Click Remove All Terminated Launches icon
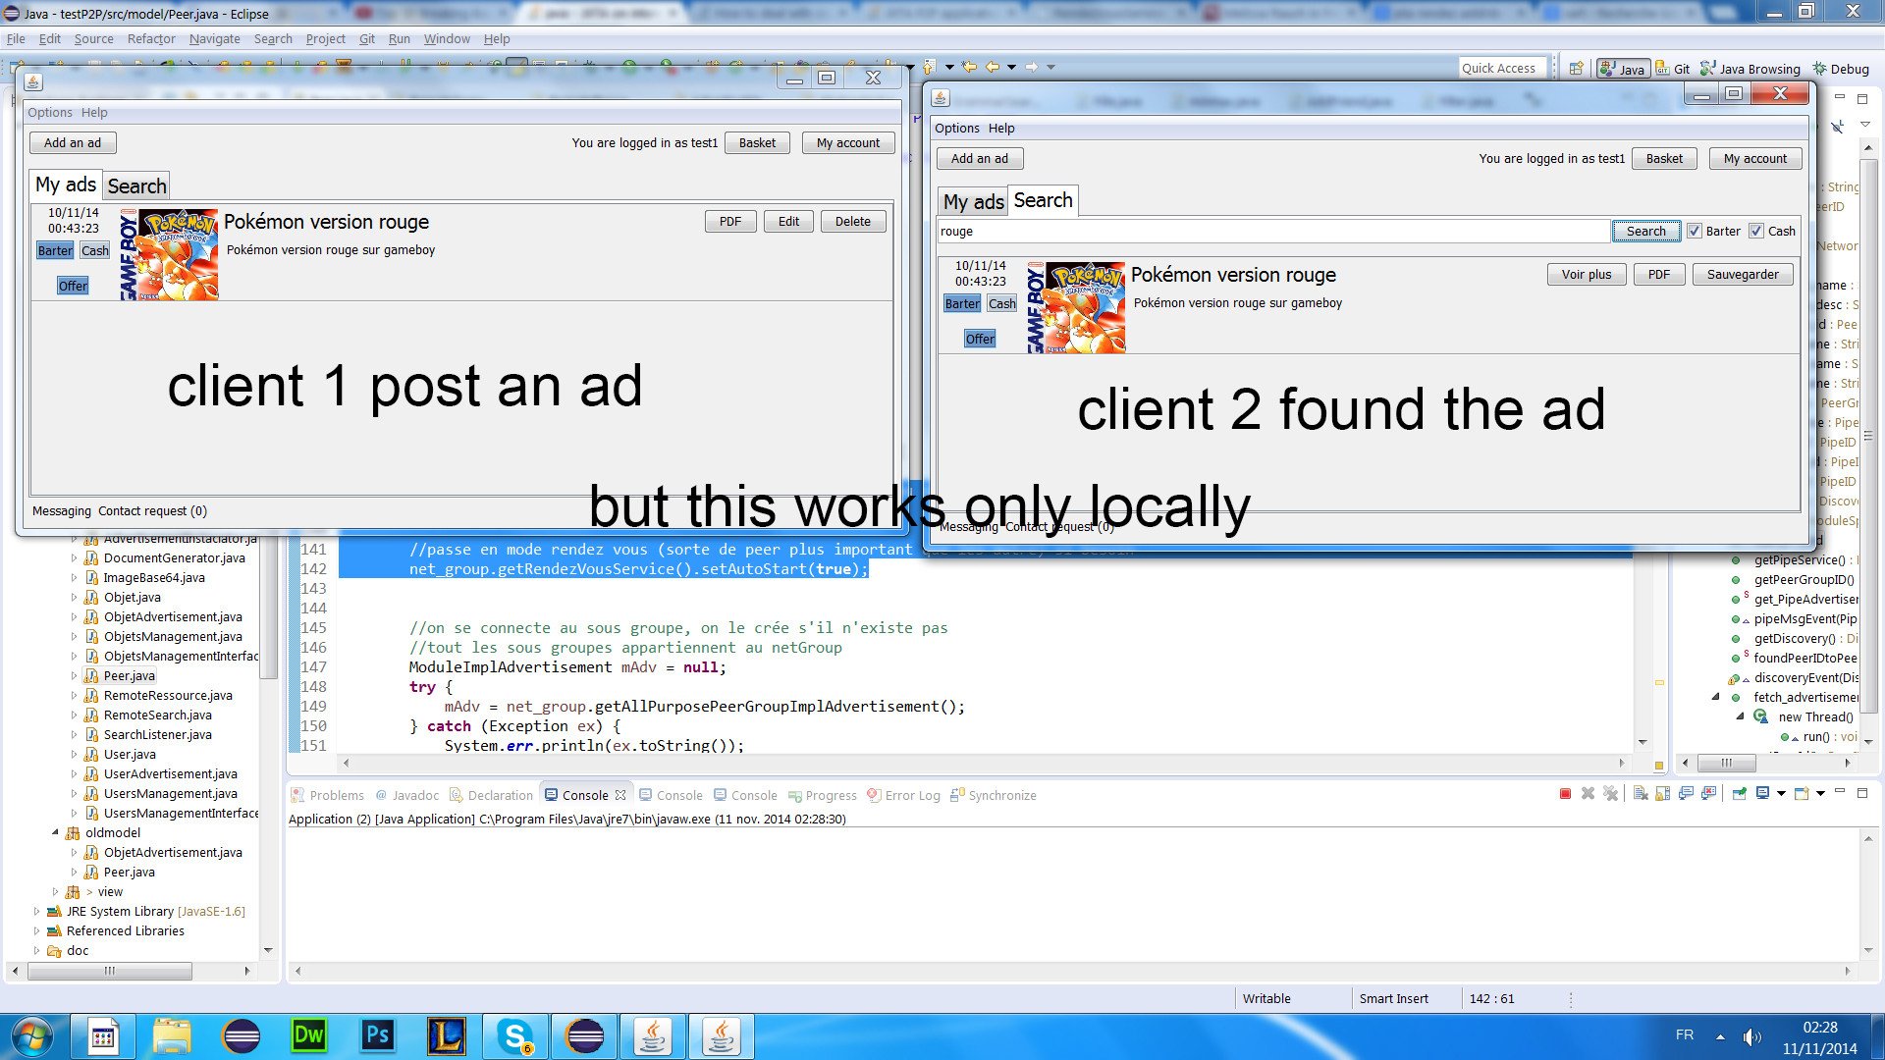Viewport: 1885px width, 1060px height. [1610, 794]
